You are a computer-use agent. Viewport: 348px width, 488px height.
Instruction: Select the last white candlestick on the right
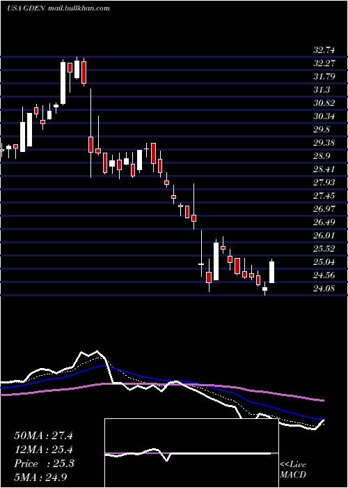coord(271,272)
